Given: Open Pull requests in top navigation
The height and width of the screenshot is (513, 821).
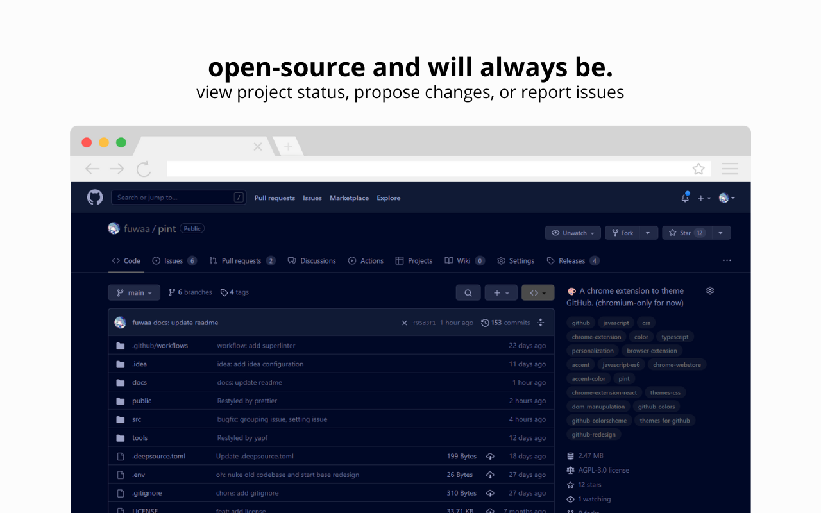Looking at the screenshot, I should (x=275, y=198).
